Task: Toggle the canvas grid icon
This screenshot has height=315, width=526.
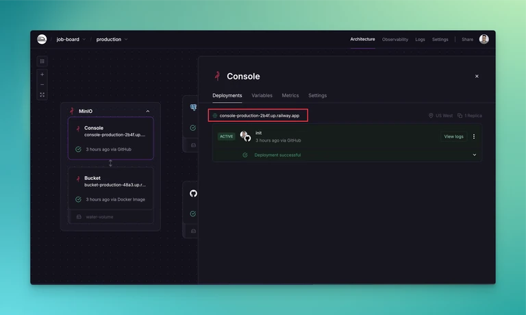Action: [42, 61]
